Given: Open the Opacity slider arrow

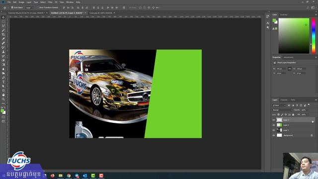Looking at the screenshot, I should 308,110.
